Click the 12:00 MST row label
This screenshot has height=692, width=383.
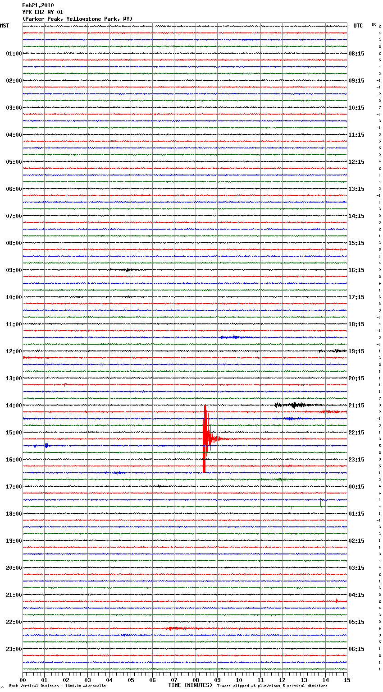[14, 351]
